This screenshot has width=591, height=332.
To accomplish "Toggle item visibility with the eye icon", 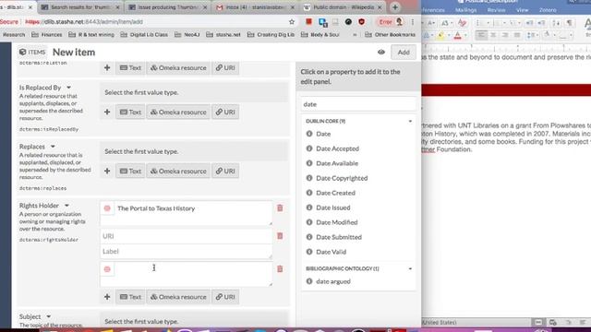I will coord(381,52).
